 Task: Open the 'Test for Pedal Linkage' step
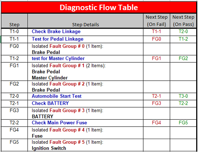58,39
